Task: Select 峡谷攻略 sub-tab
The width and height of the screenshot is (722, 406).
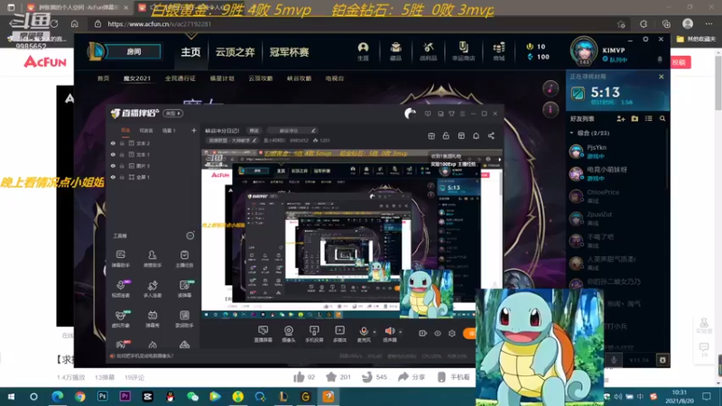Action: click(x=299, y=78)
